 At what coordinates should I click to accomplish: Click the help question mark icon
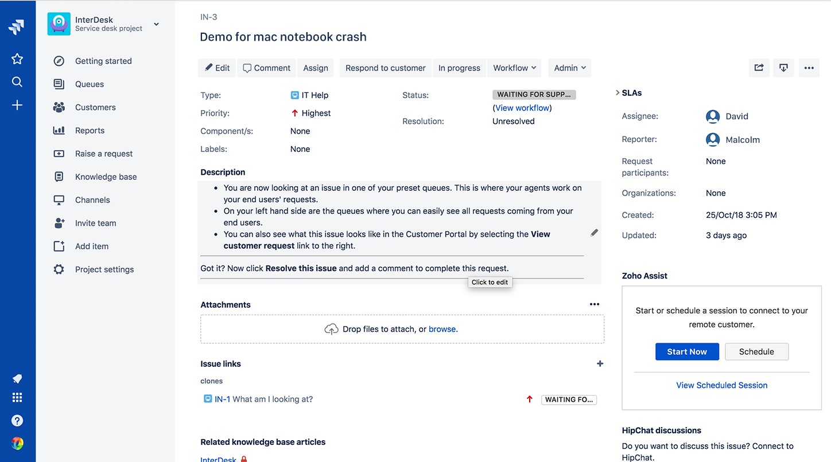click(17, 421)
